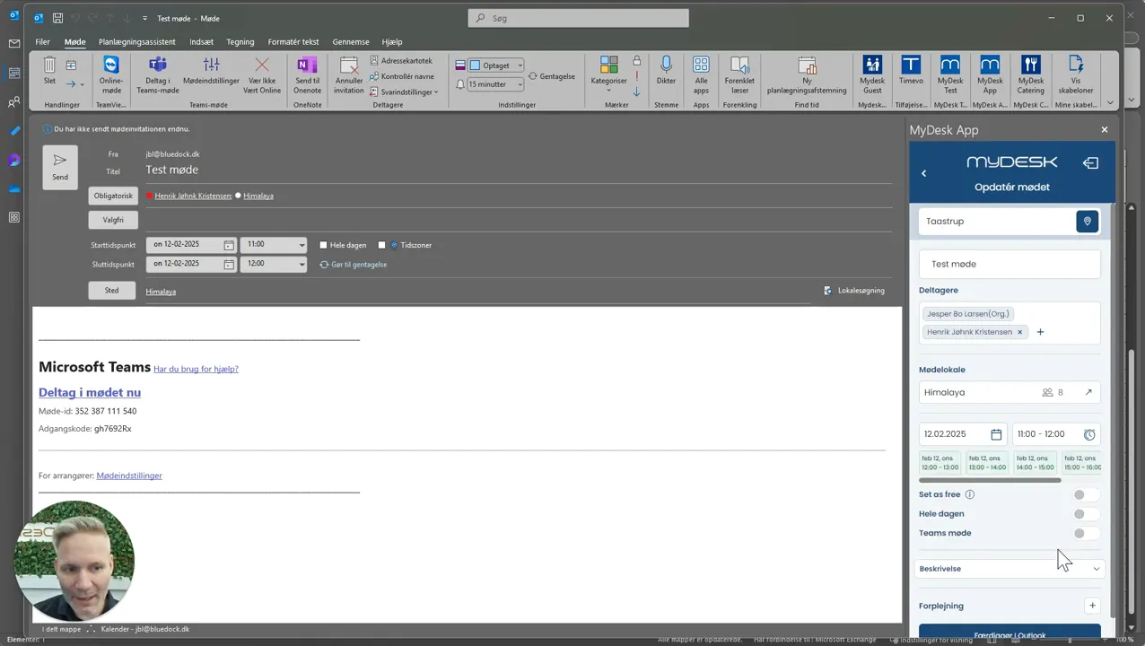The width and height of the screenshot is (1145, 646).
Task: Toggle the Tidszoner checkbox
Action: (381, 245)
